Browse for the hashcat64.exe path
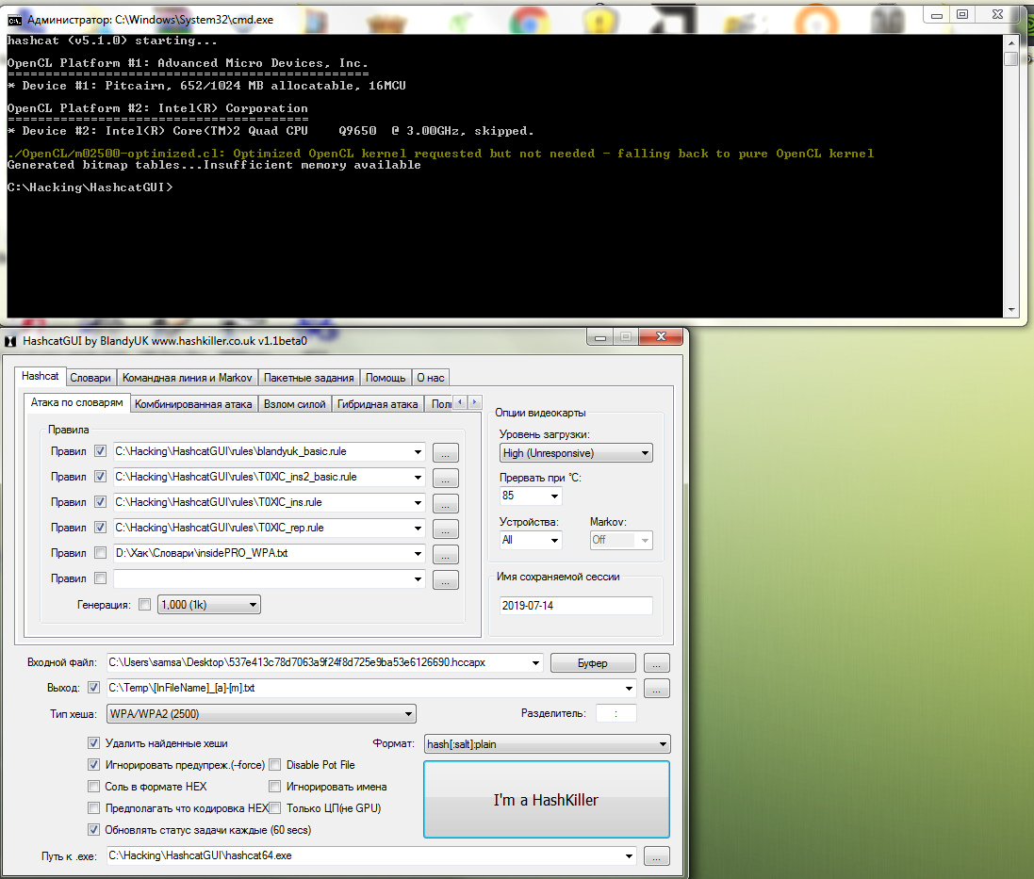 click(x=656, y=856)
